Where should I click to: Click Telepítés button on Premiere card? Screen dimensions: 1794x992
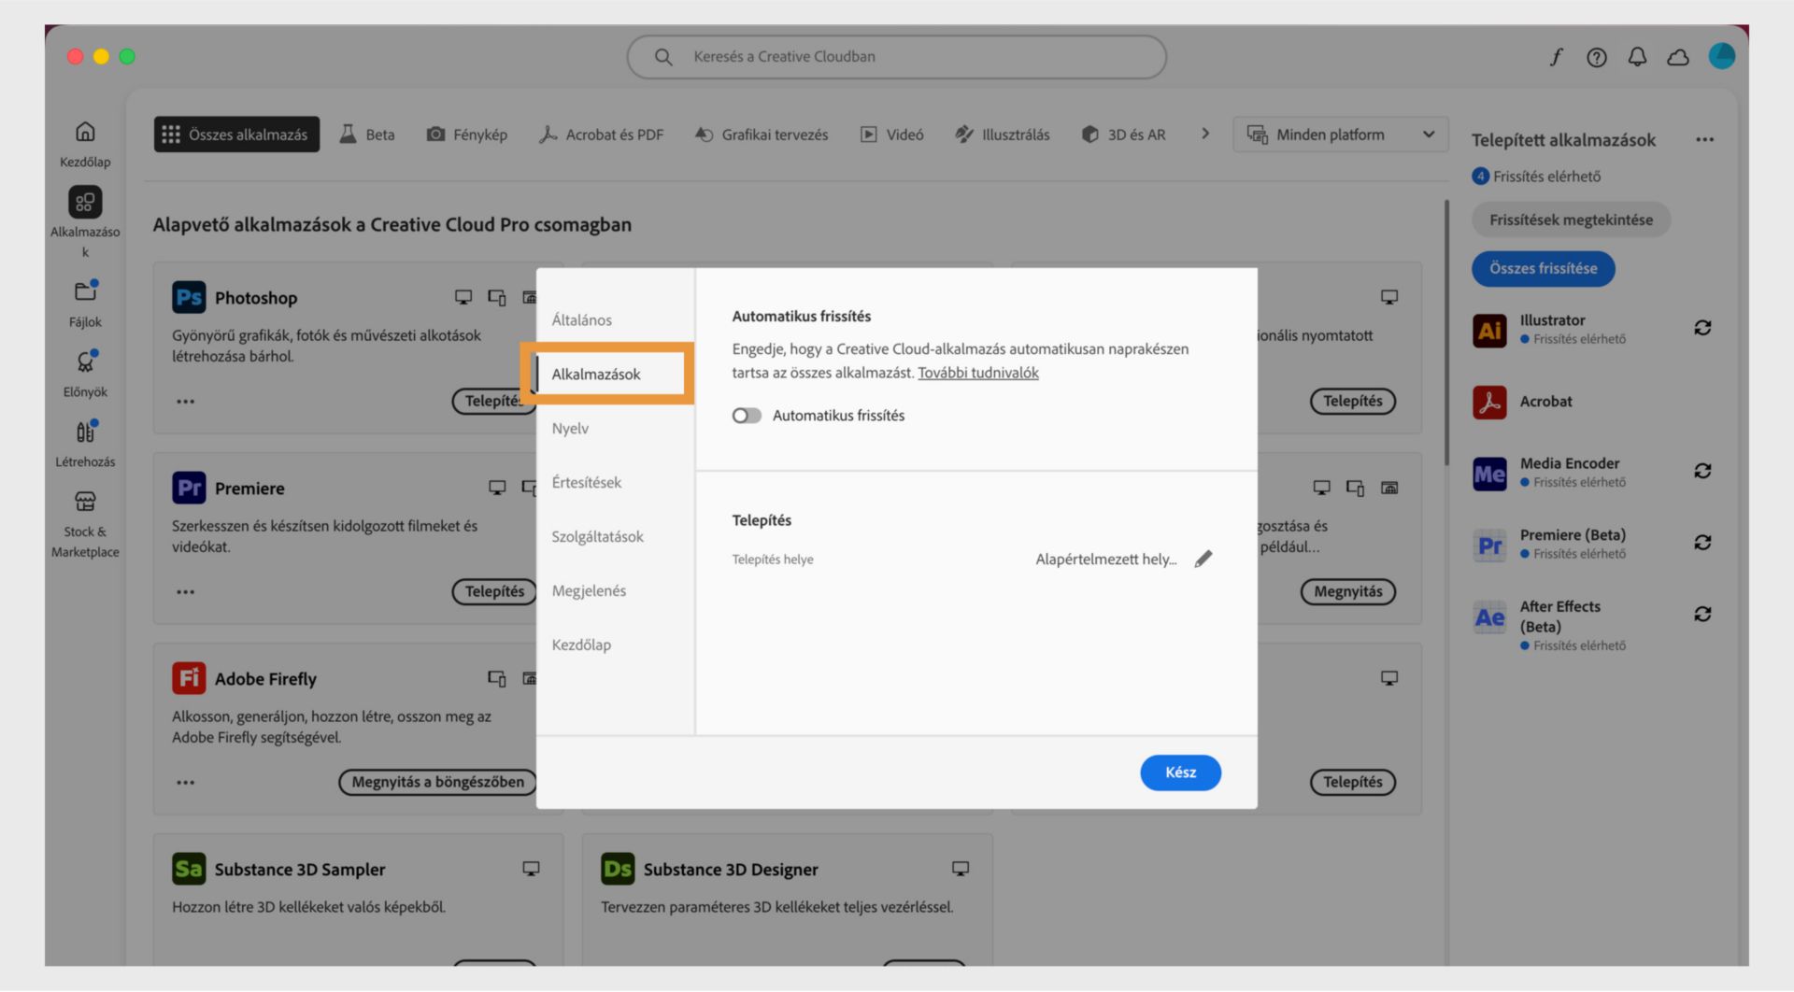494,591
